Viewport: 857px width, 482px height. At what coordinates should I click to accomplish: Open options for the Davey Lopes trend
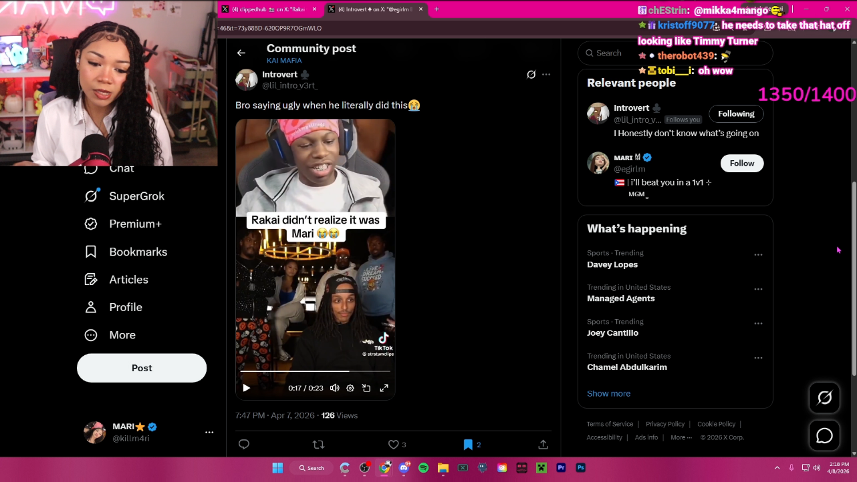758,255
